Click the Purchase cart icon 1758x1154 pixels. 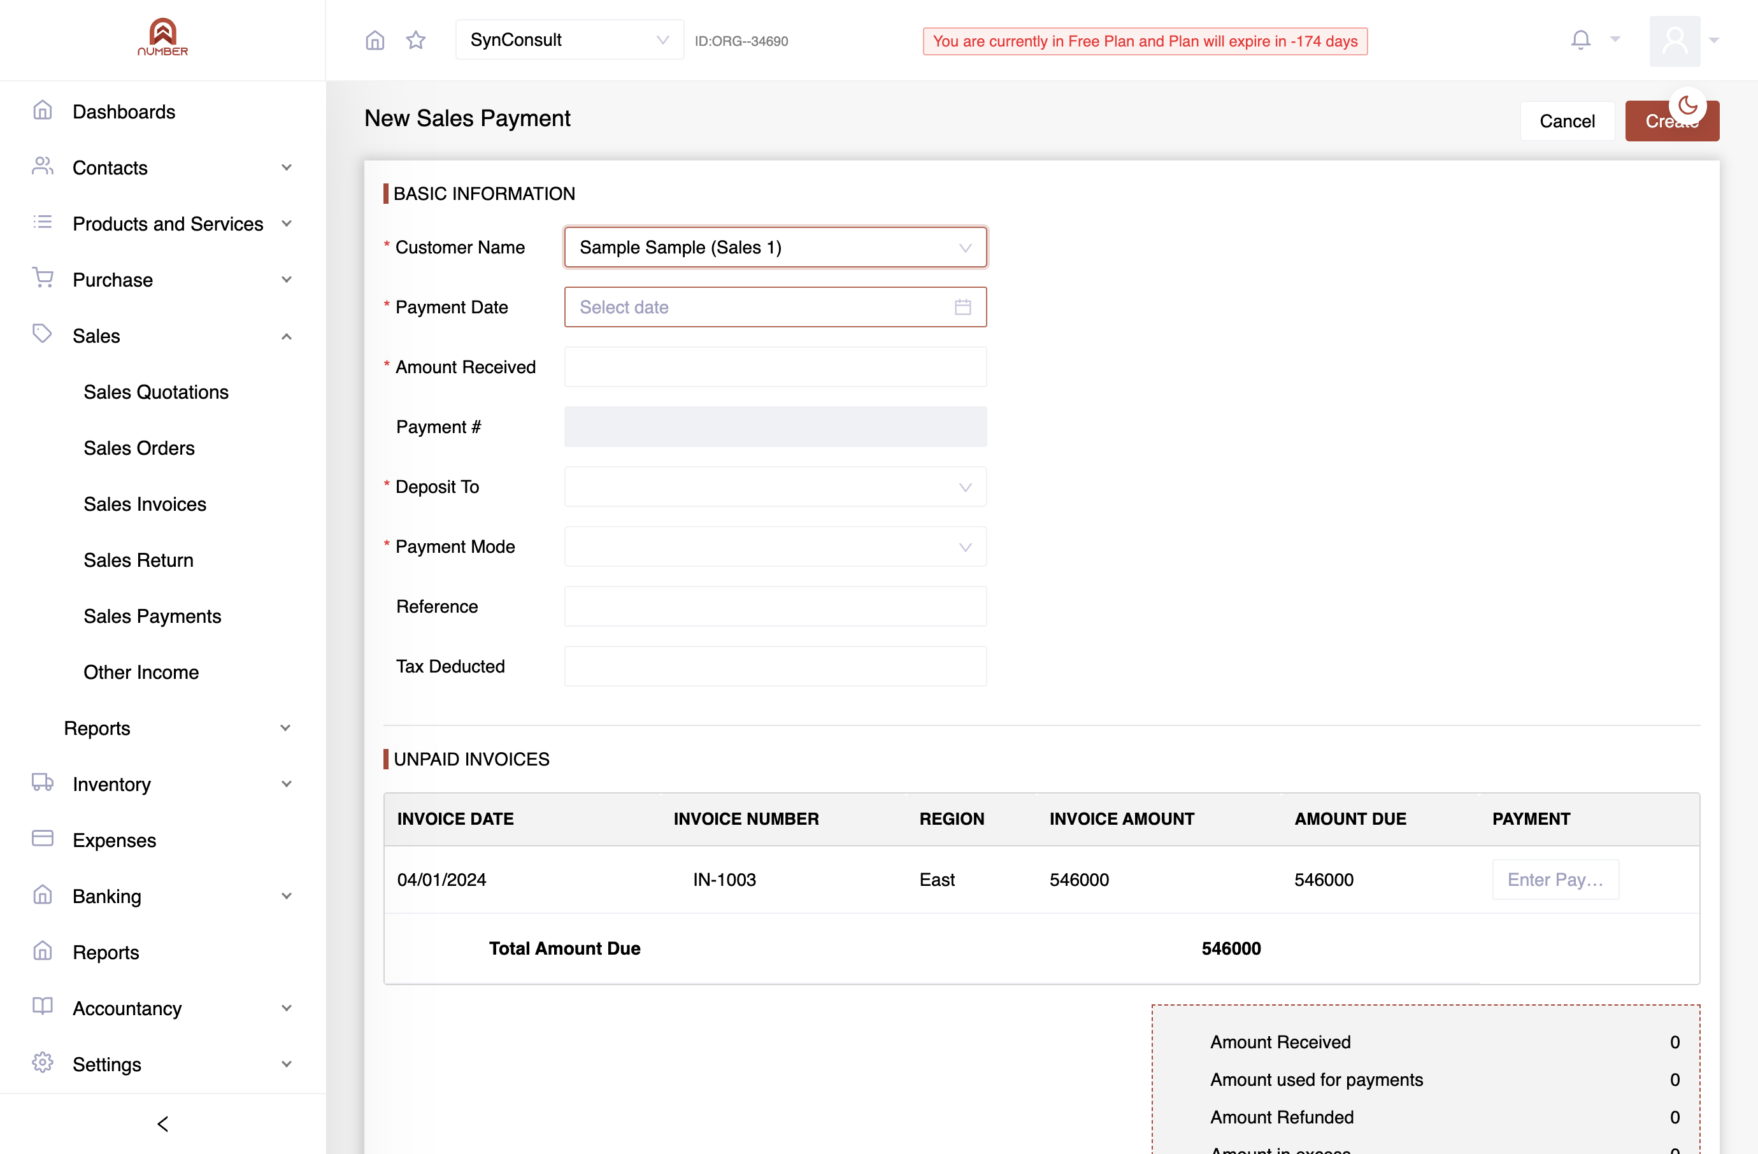43,278
